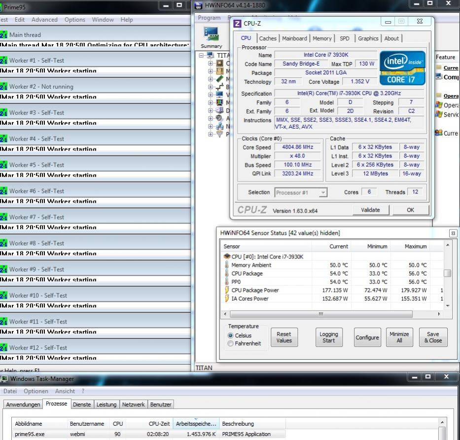Click the lightning icon next to IA Cores Power
Viewport: 460px width, 440px height.
click(x=226, y=298)
